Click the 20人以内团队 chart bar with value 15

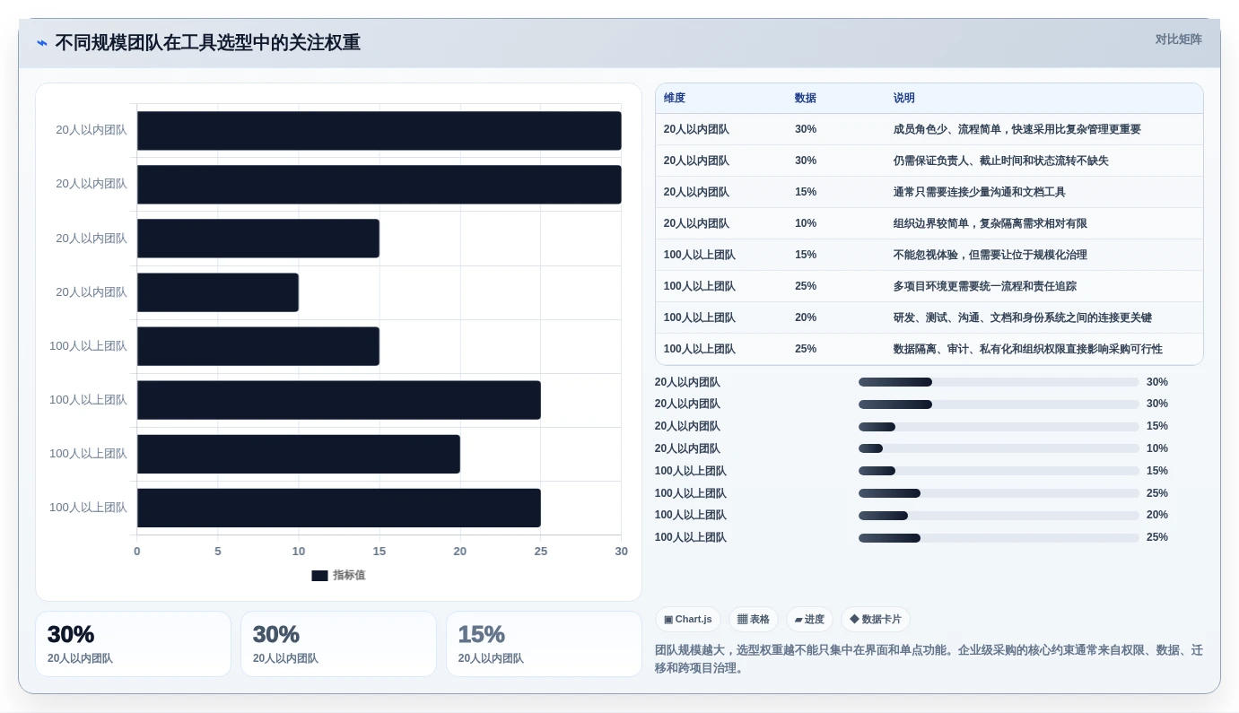click(258, 239)
